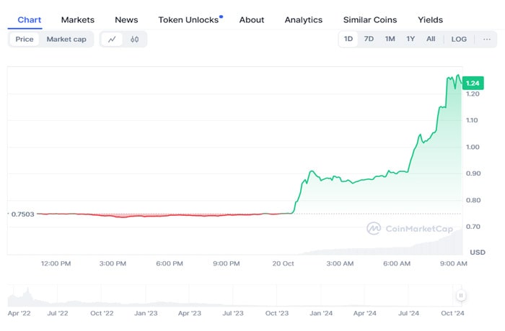Switch to candlestick chart icon
The height and width of the screenshot is (331, 505).
pos(135,39)
